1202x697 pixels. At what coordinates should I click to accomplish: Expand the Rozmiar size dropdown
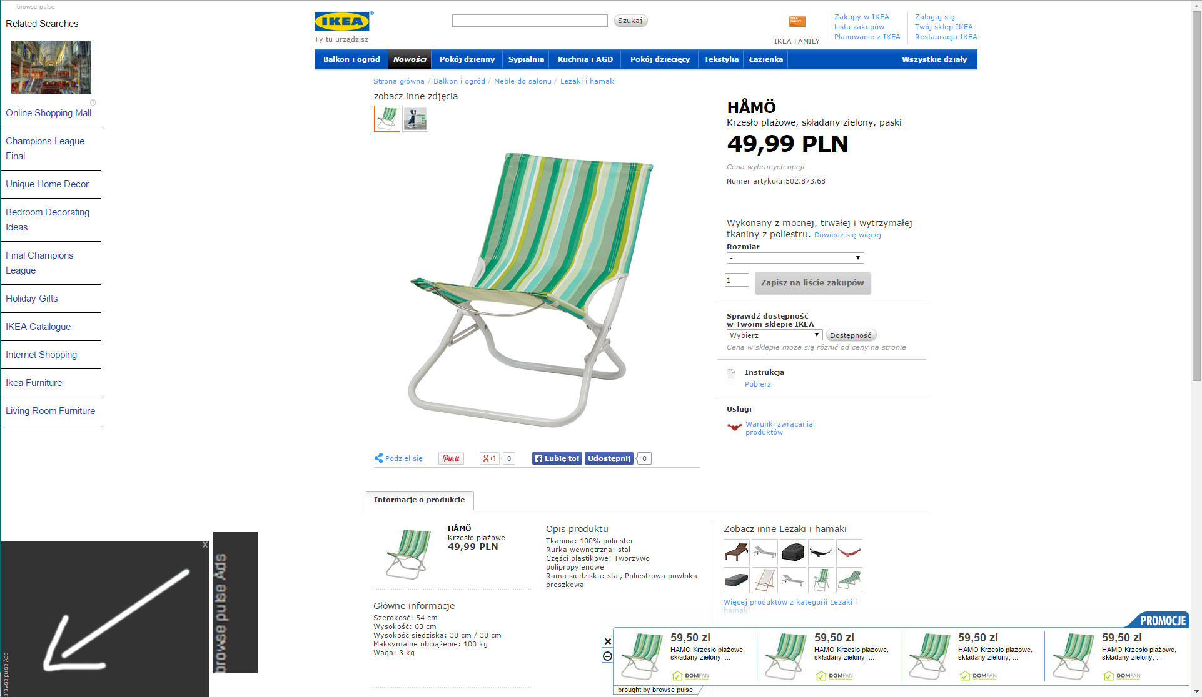click(795, 258)
